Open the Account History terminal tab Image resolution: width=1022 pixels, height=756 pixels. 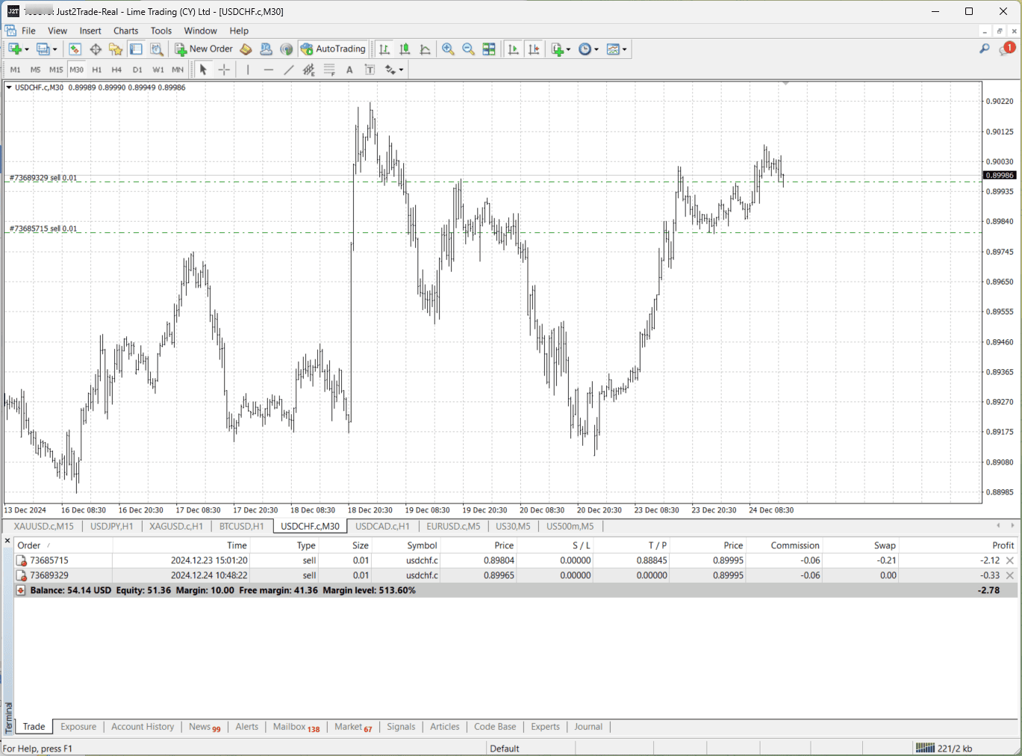pyautogui.click(x=143, y=727)
